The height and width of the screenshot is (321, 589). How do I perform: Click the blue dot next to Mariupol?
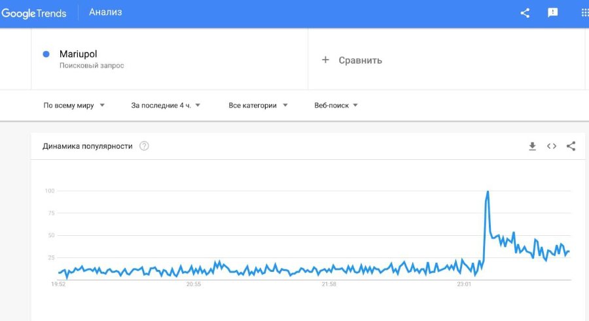click(46, 54)
